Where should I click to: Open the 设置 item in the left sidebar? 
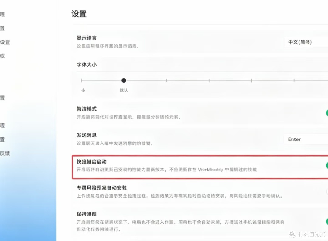[x=5, y=42]
